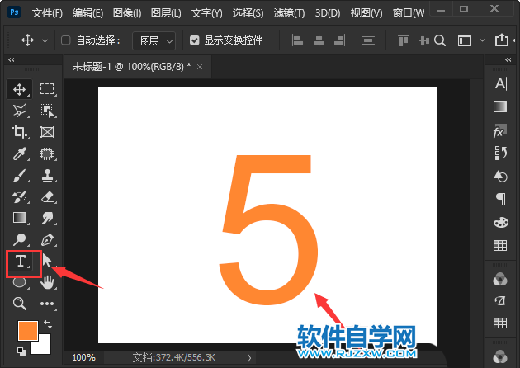The image size is (520, 368).
Task: Close the 未标题-1 document tab
Action: point(200,67)
